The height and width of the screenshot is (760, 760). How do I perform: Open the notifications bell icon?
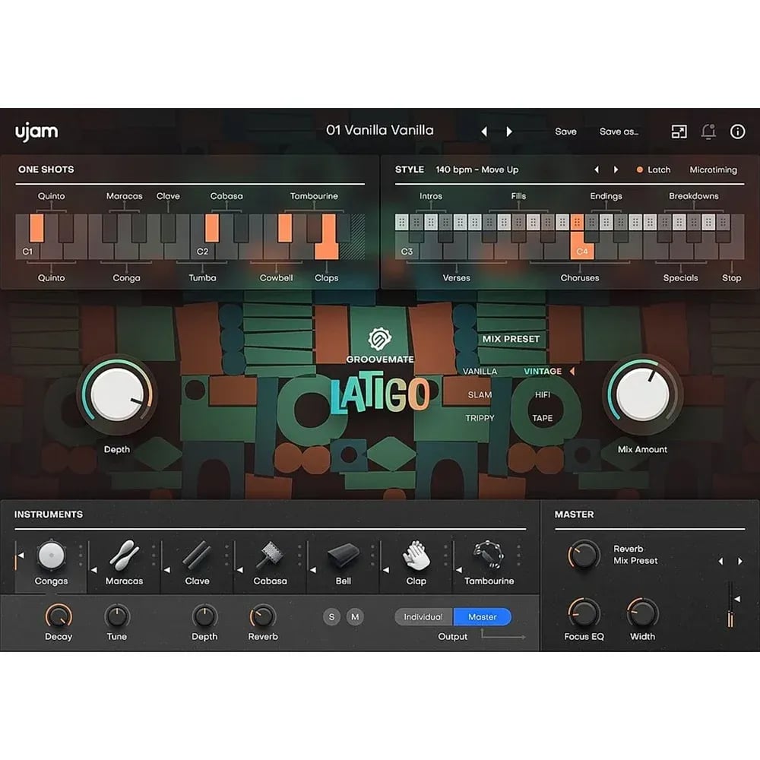(x=708, y=131)
